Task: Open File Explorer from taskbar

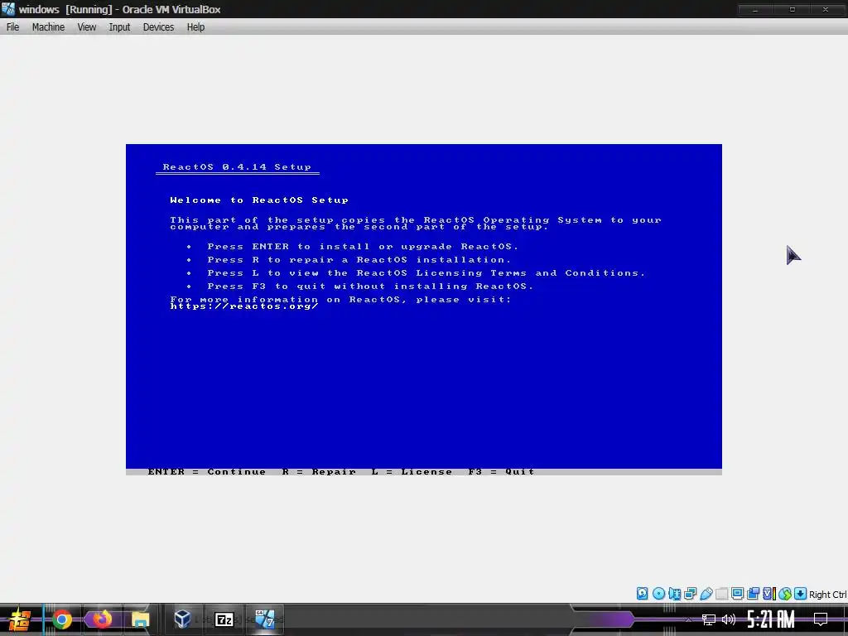Action: pos(141,619)
